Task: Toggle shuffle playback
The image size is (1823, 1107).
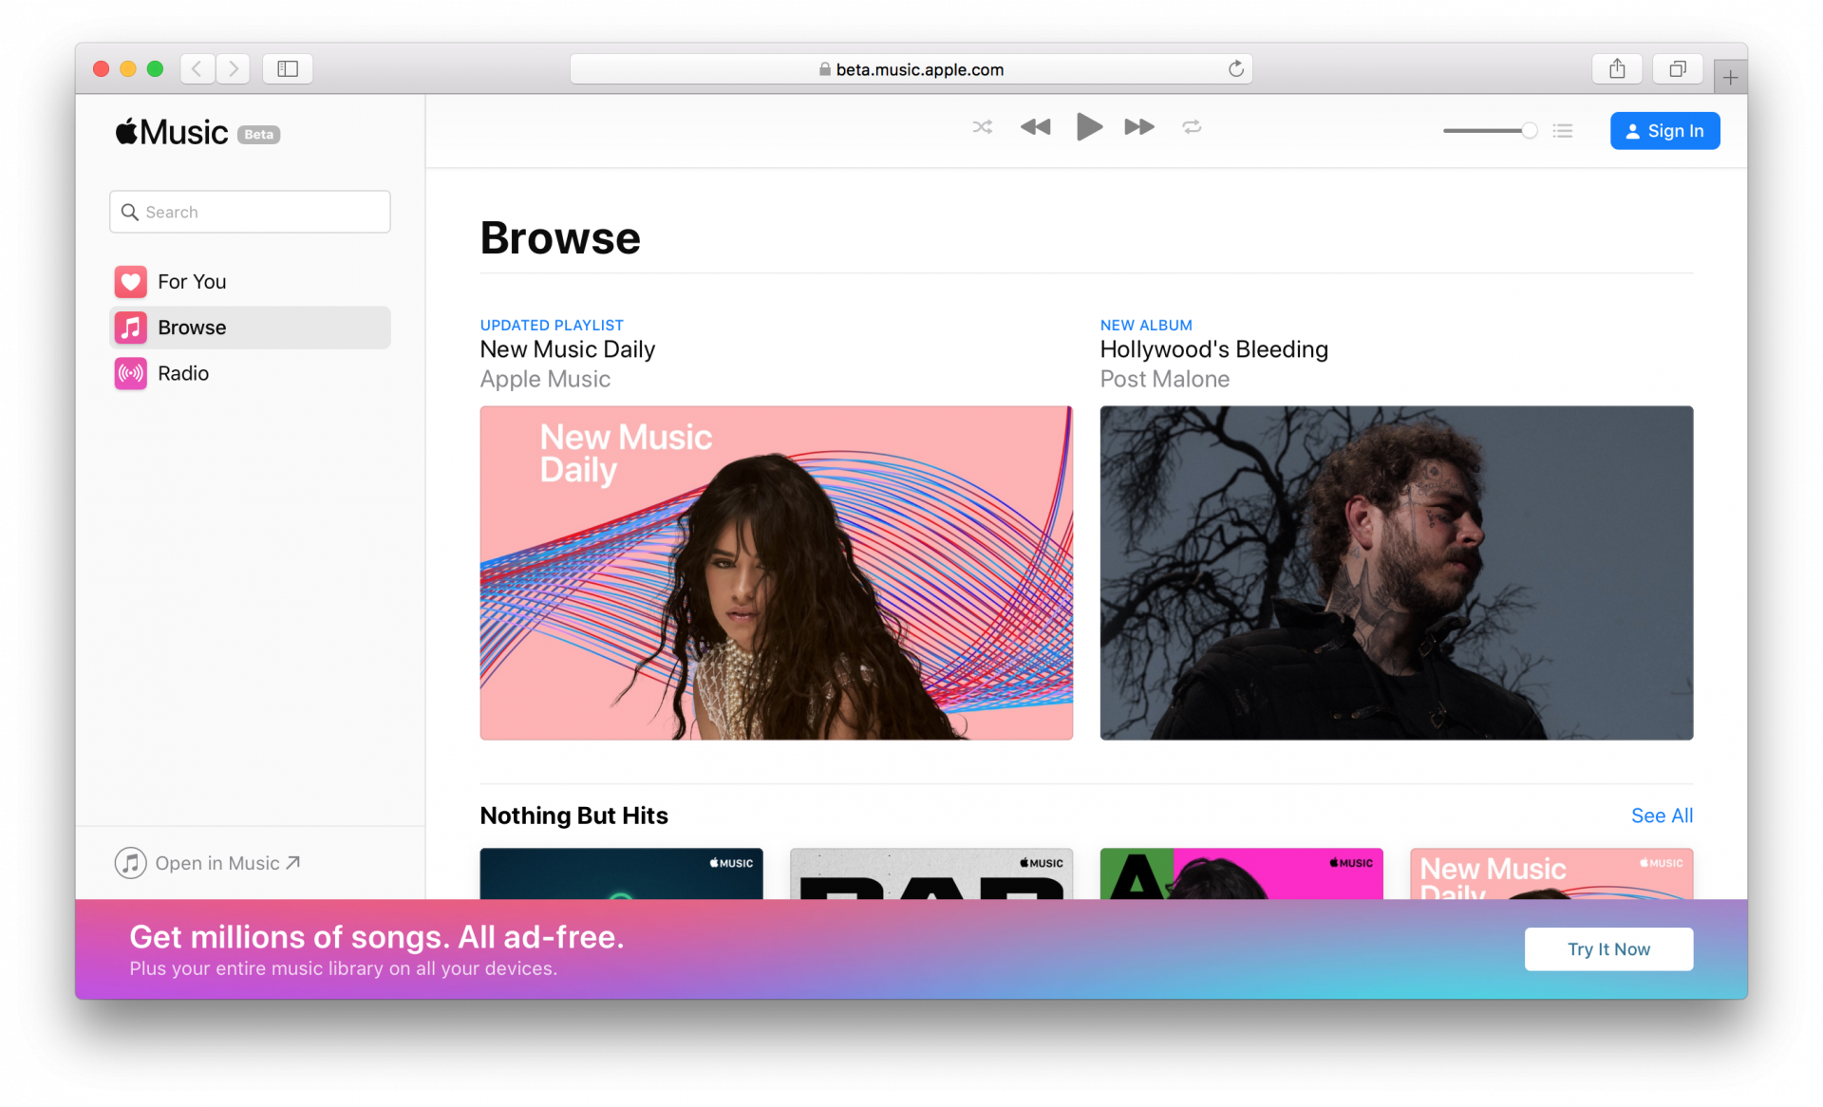Action: point(982,127)
